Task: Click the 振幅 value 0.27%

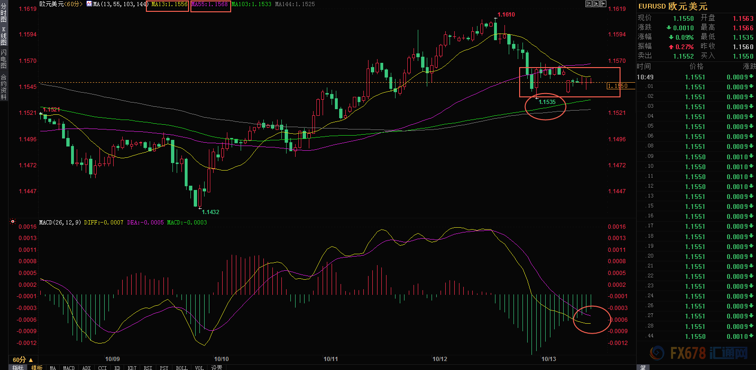Action: [x=685, y=47]
